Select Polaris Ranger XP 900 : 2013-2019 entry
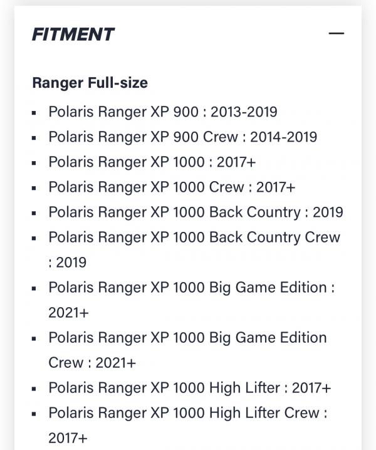Viewport: 376px width, 450px height. point(163,112)
